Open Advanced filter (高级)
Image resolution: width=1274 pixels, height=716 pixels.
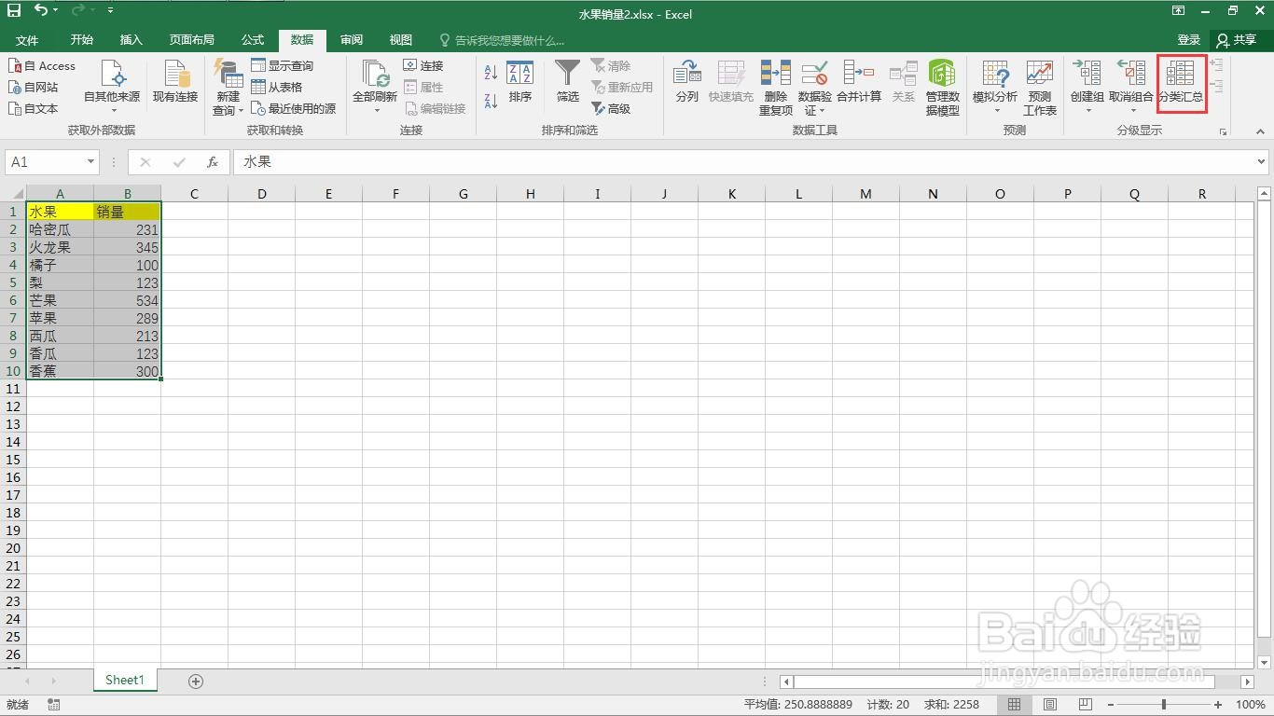(x=612, y=109)
